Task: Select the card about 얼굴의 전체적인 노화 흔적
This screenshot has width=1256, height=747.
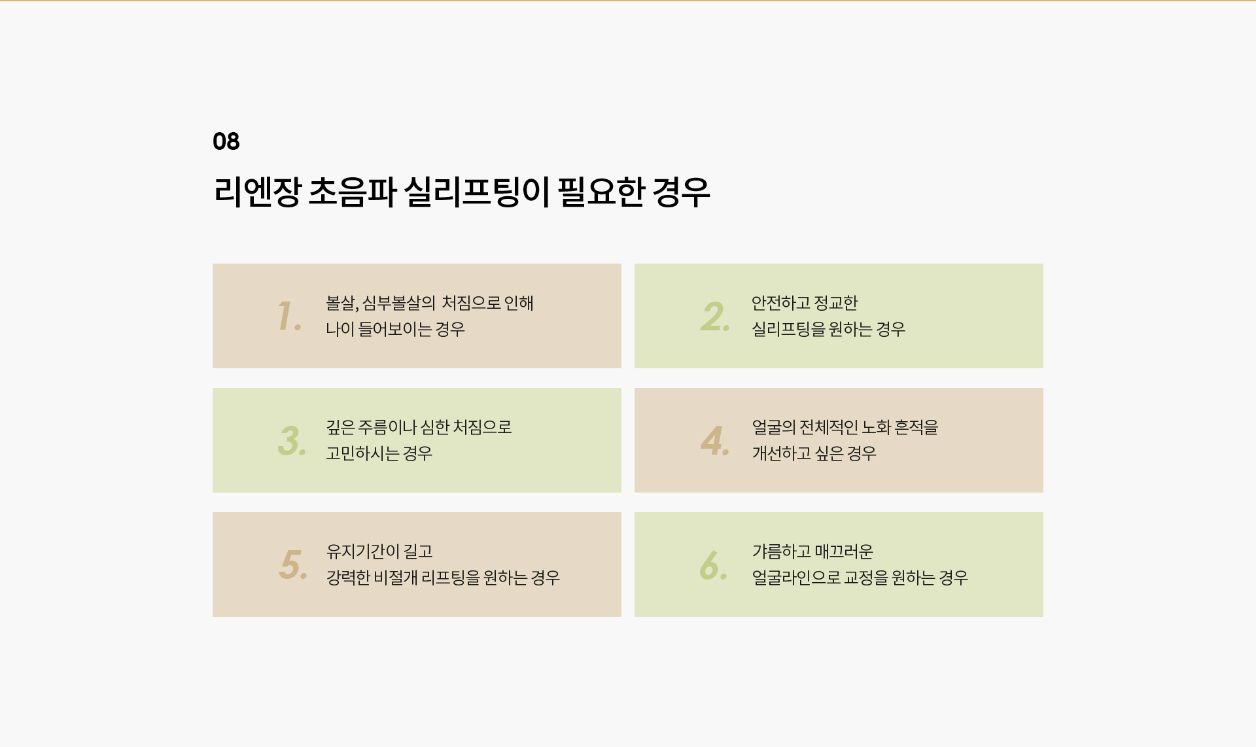Action: click(839, 440)
